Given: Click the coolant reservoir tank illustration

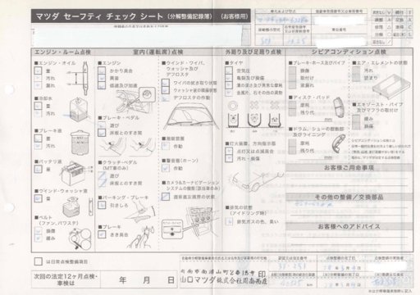Looking at the screenshot, I should pyautogui.click(x=78, y=109).
